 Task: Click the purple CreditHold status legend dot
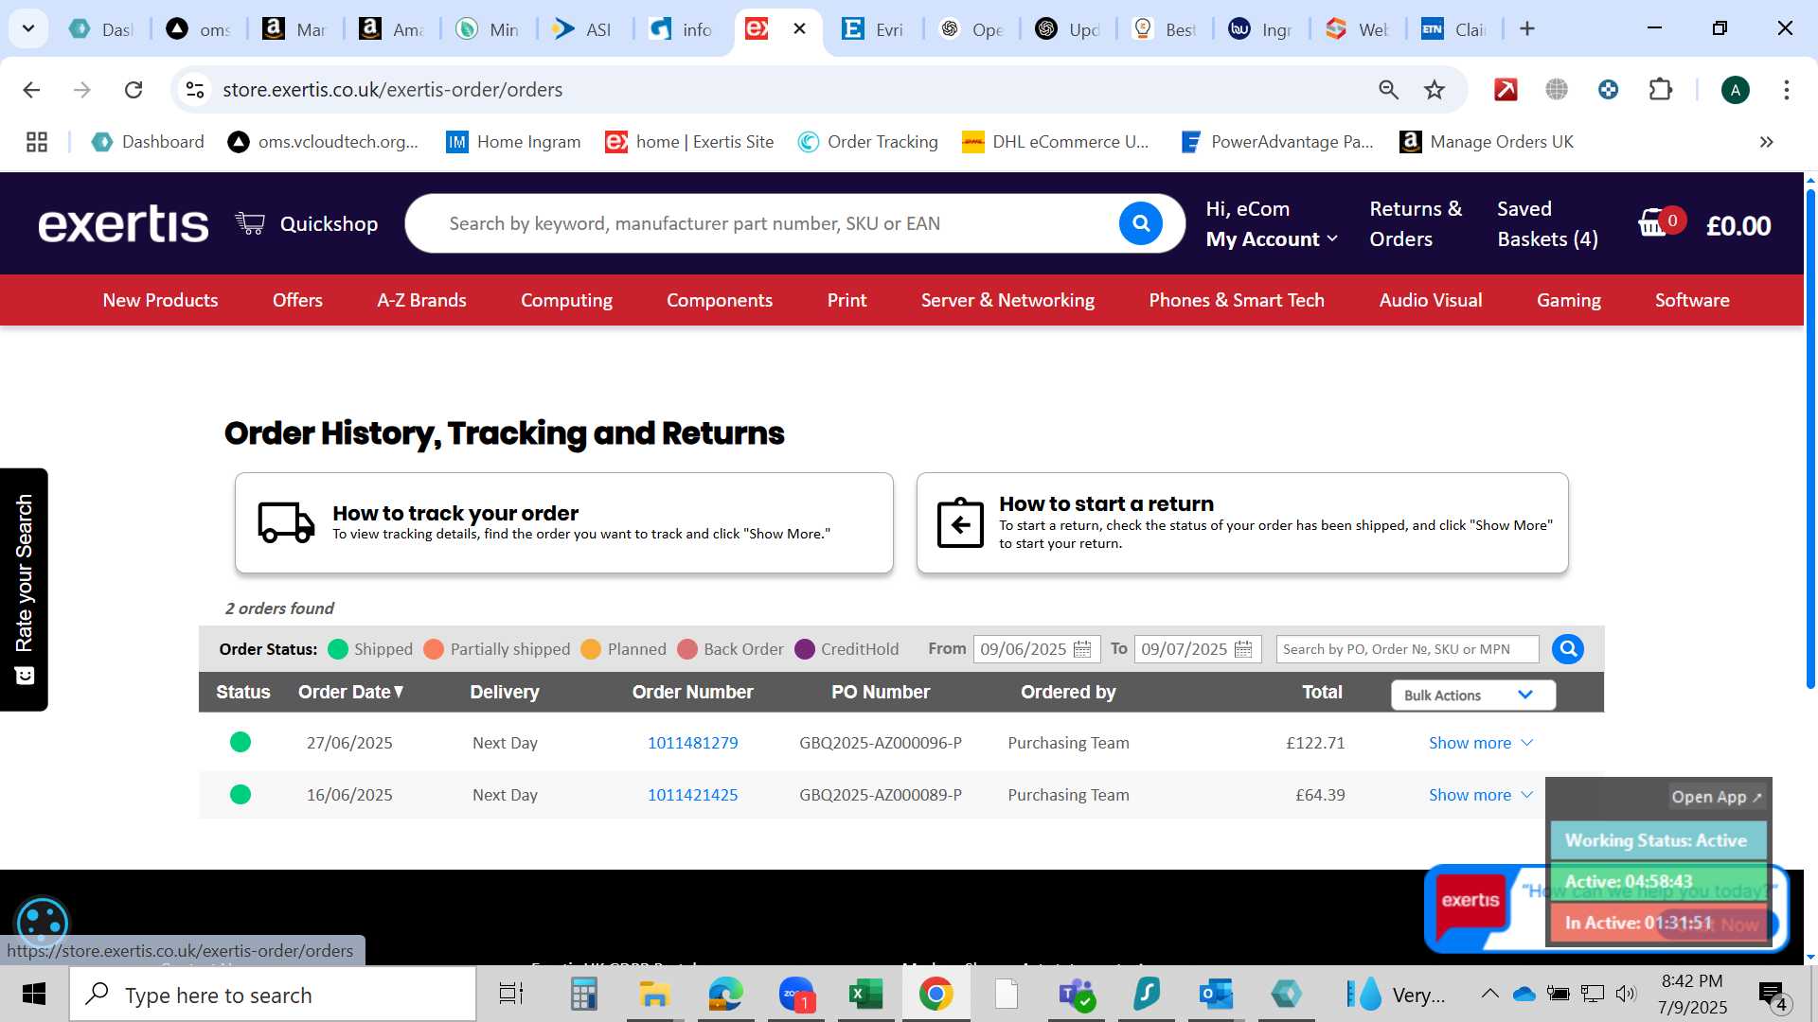tap(805, 649)
